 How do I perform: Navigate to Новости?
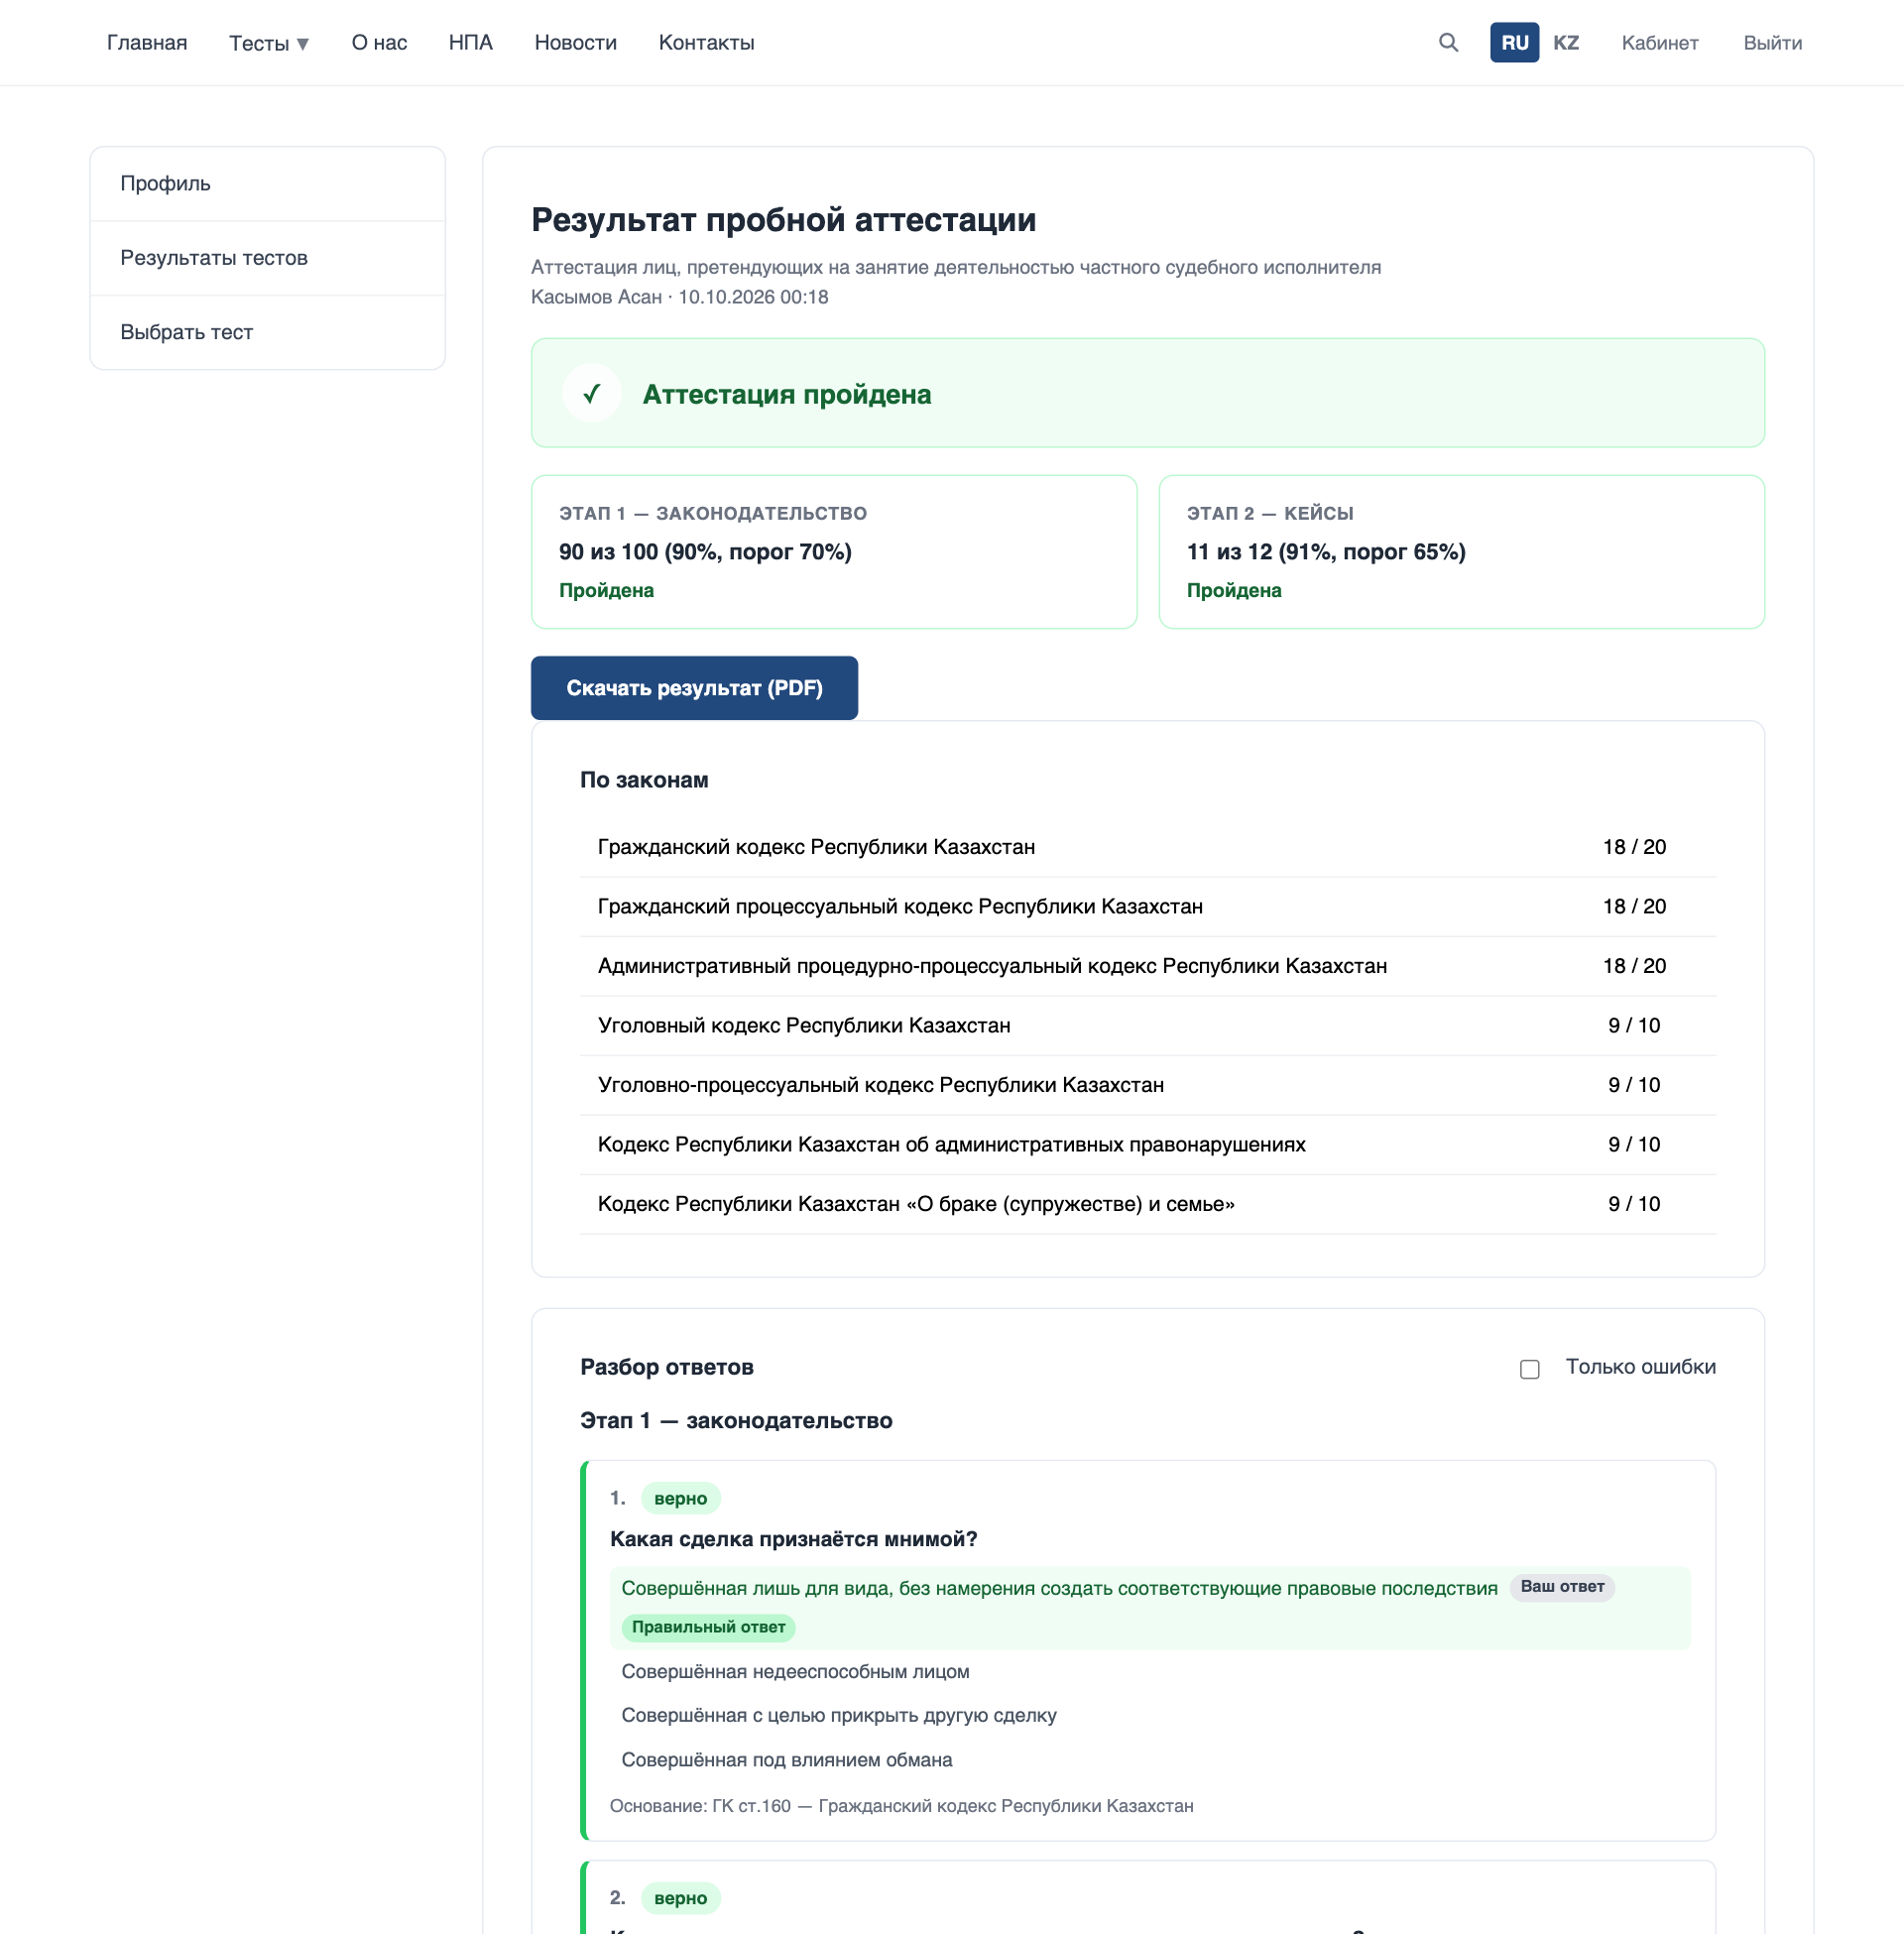point(576,43)
